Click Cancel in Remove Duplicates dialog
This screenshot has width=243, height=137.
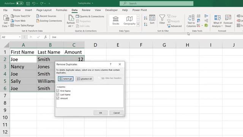click(117, 113)
